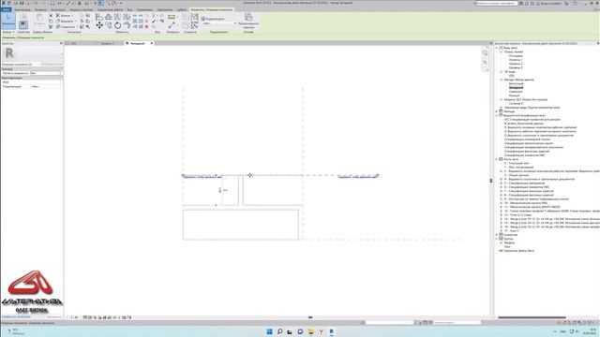This screenshot has height=337, width=600.
Task: Select the Offset tool in Modify panel
Action: click(109, 17)
